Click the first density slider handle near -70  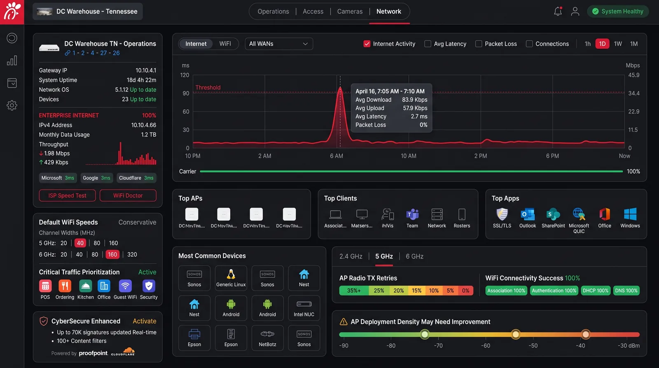click(x=425, y=334)
